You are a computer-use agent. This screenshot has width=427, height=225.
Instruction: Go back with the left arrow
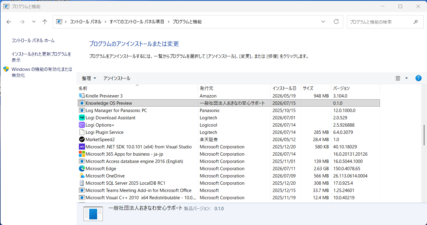click(x=9, y=22)
